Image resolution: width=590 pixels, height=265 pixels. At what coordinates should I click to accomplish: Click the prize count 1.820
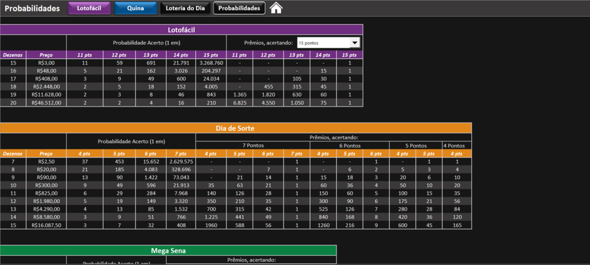[x=268, y=95]
